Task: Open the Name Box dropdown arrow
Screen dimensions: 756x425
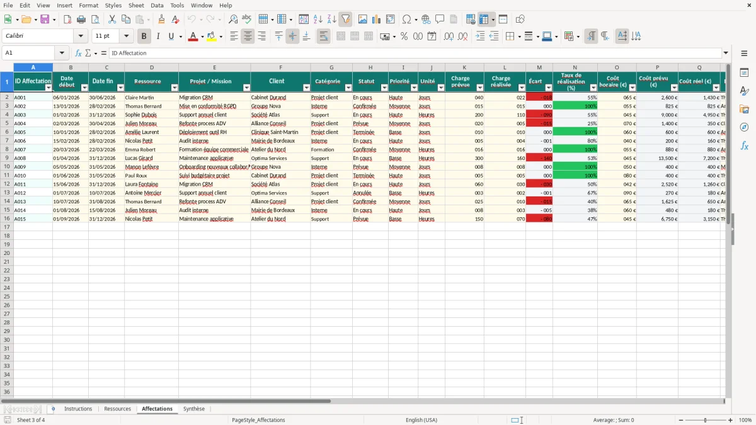Action: (62, 53)
